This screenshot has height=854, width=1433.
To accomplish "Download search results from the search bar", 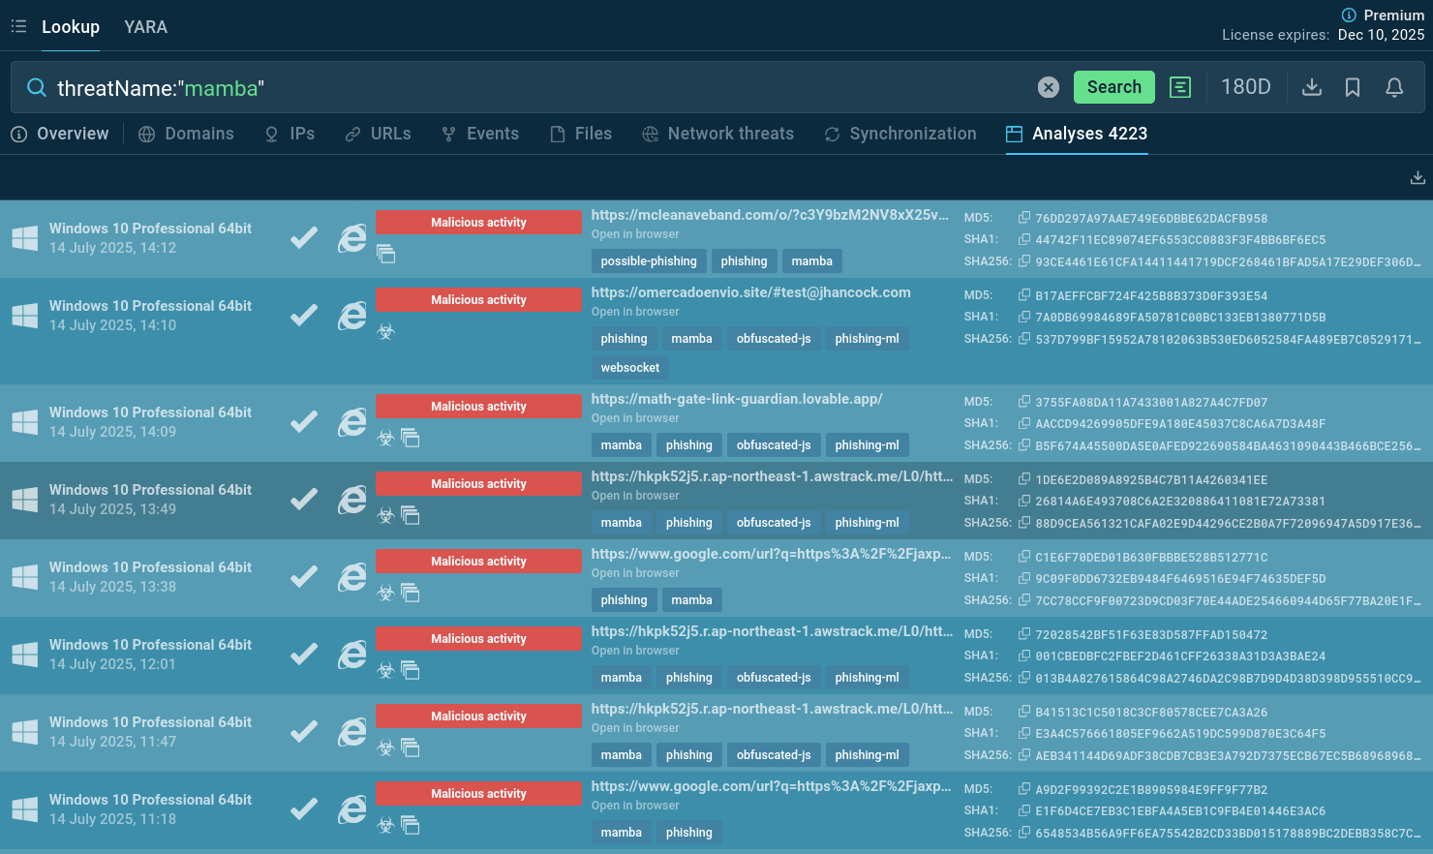I will (1311, 87).
